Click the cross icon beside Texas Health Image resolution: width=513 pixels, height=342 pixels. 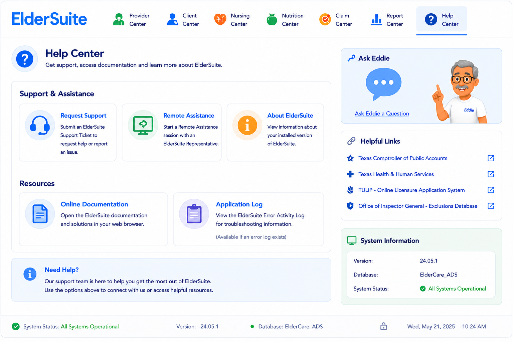pos(350,174)
